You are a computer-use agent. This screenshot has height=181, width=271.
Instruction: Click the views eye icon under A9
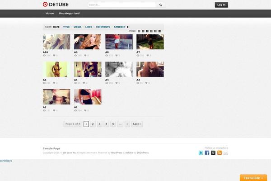pos(75,55)
